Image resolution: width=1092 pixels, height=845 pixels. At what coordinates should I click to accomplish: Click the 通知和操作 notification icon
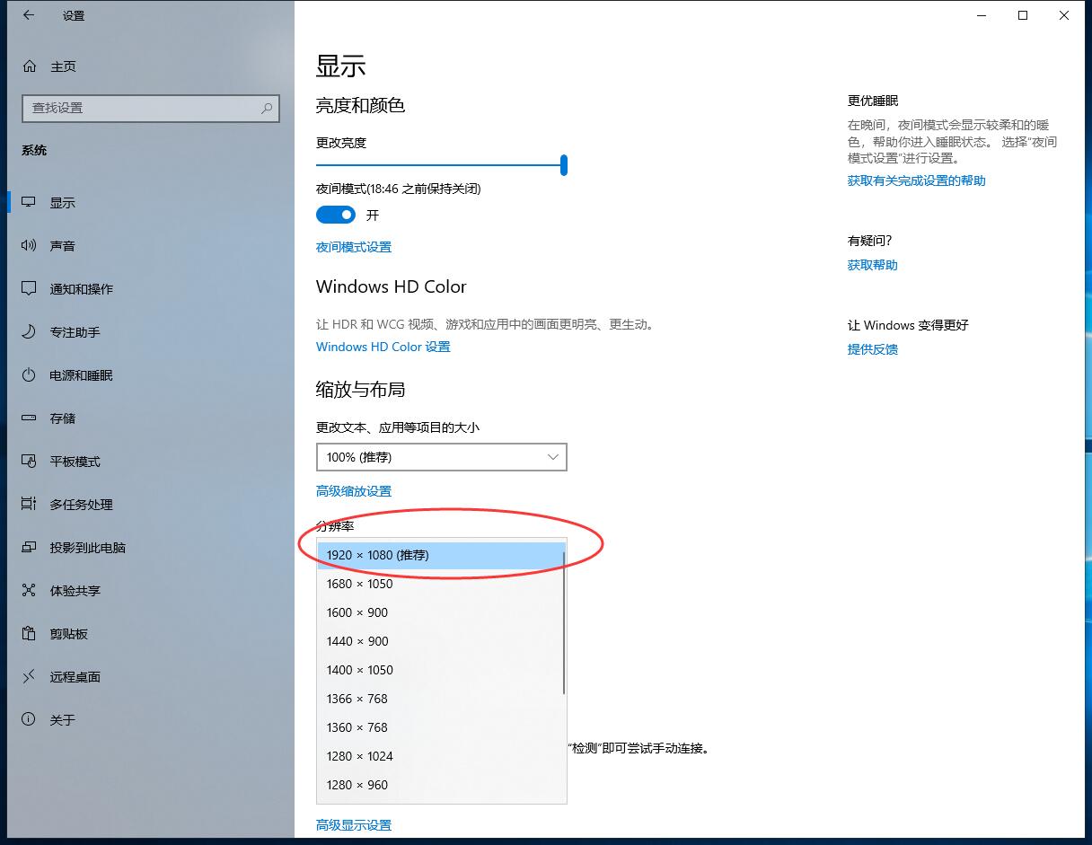click(x=30, y=289)
